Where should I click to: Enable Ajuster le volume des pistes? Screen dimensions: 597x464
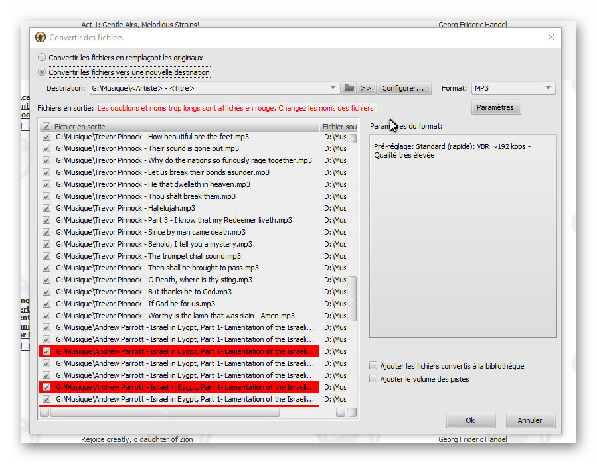click(373, 379)
